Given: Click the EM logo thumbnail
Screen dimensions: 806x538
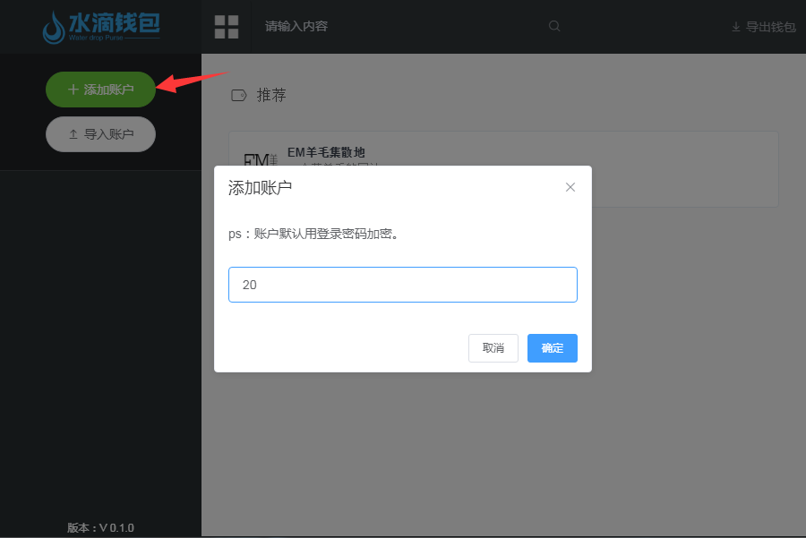Looking at the screenshot, I should point(261,158).
